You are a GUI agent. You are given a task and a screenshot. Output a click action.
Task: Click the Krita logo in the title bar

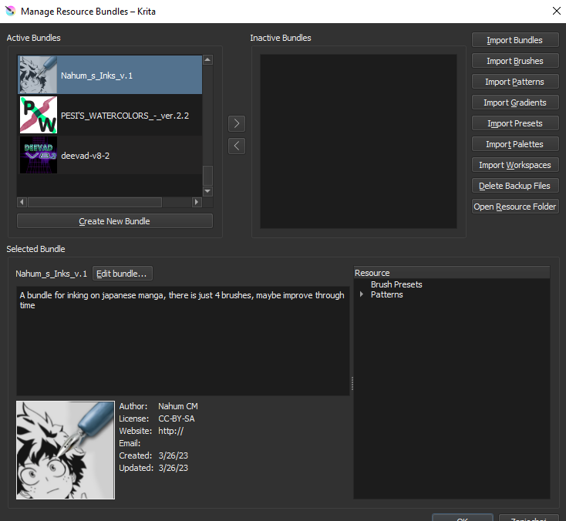click(11, 12)
